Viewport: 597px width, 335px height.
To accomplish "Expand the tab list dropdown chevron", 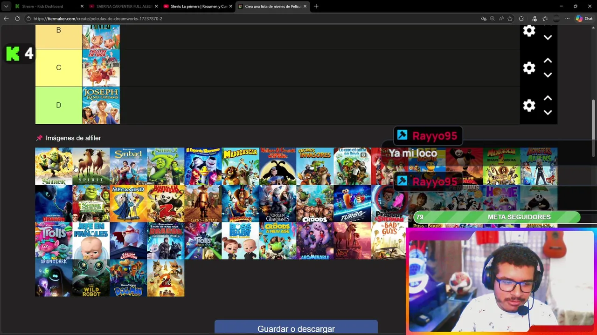I will coord(6,7).
